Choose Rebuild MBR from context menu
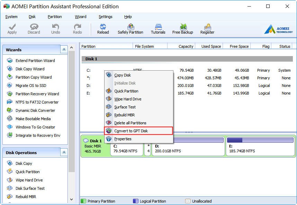This screenshot has width=297, height=205. tap(139, 115)
